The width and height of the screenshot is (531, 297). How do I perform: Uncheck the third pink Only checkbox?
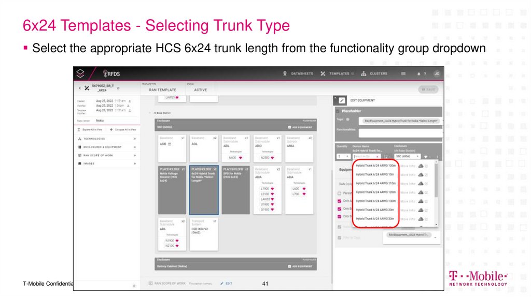click(x=339, y=217)
